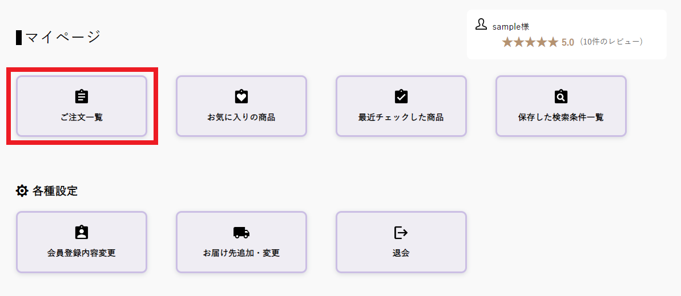Click the exit arrow icon above 退会
Image resolution: width=681 pixels, height=296 pixels.
click(401, 233)
